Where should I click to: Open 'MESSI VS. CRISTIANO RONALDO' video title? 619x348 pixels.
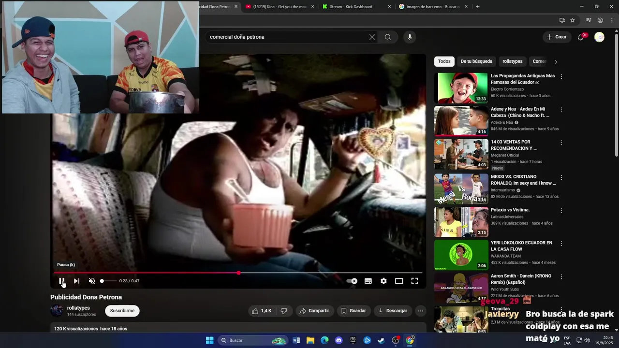point(523,180)
